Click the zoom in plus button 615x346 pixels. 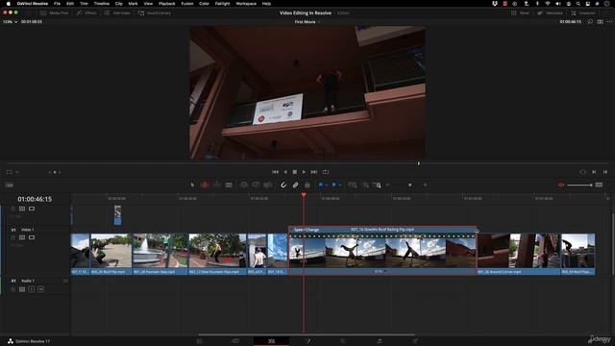pos(425,185)
